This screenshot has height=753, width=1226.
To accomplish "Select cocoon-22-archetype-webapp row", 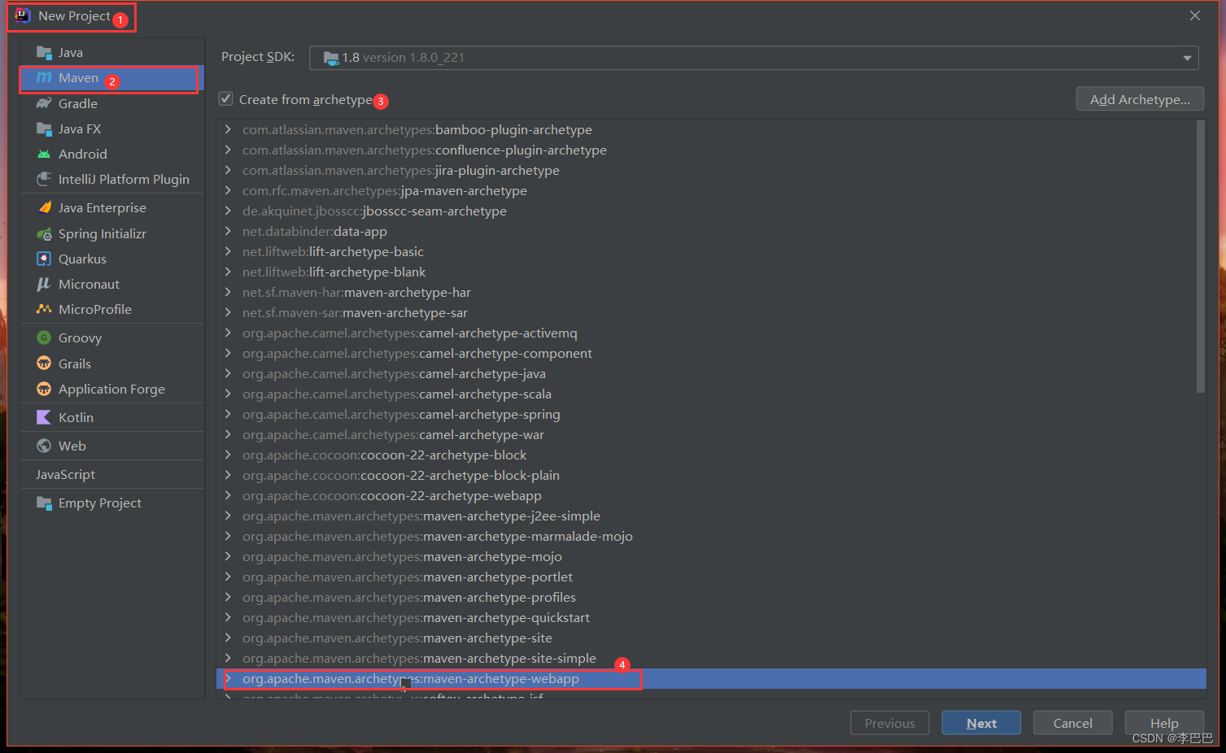I will pyautogui.click(x=711, y=495).
